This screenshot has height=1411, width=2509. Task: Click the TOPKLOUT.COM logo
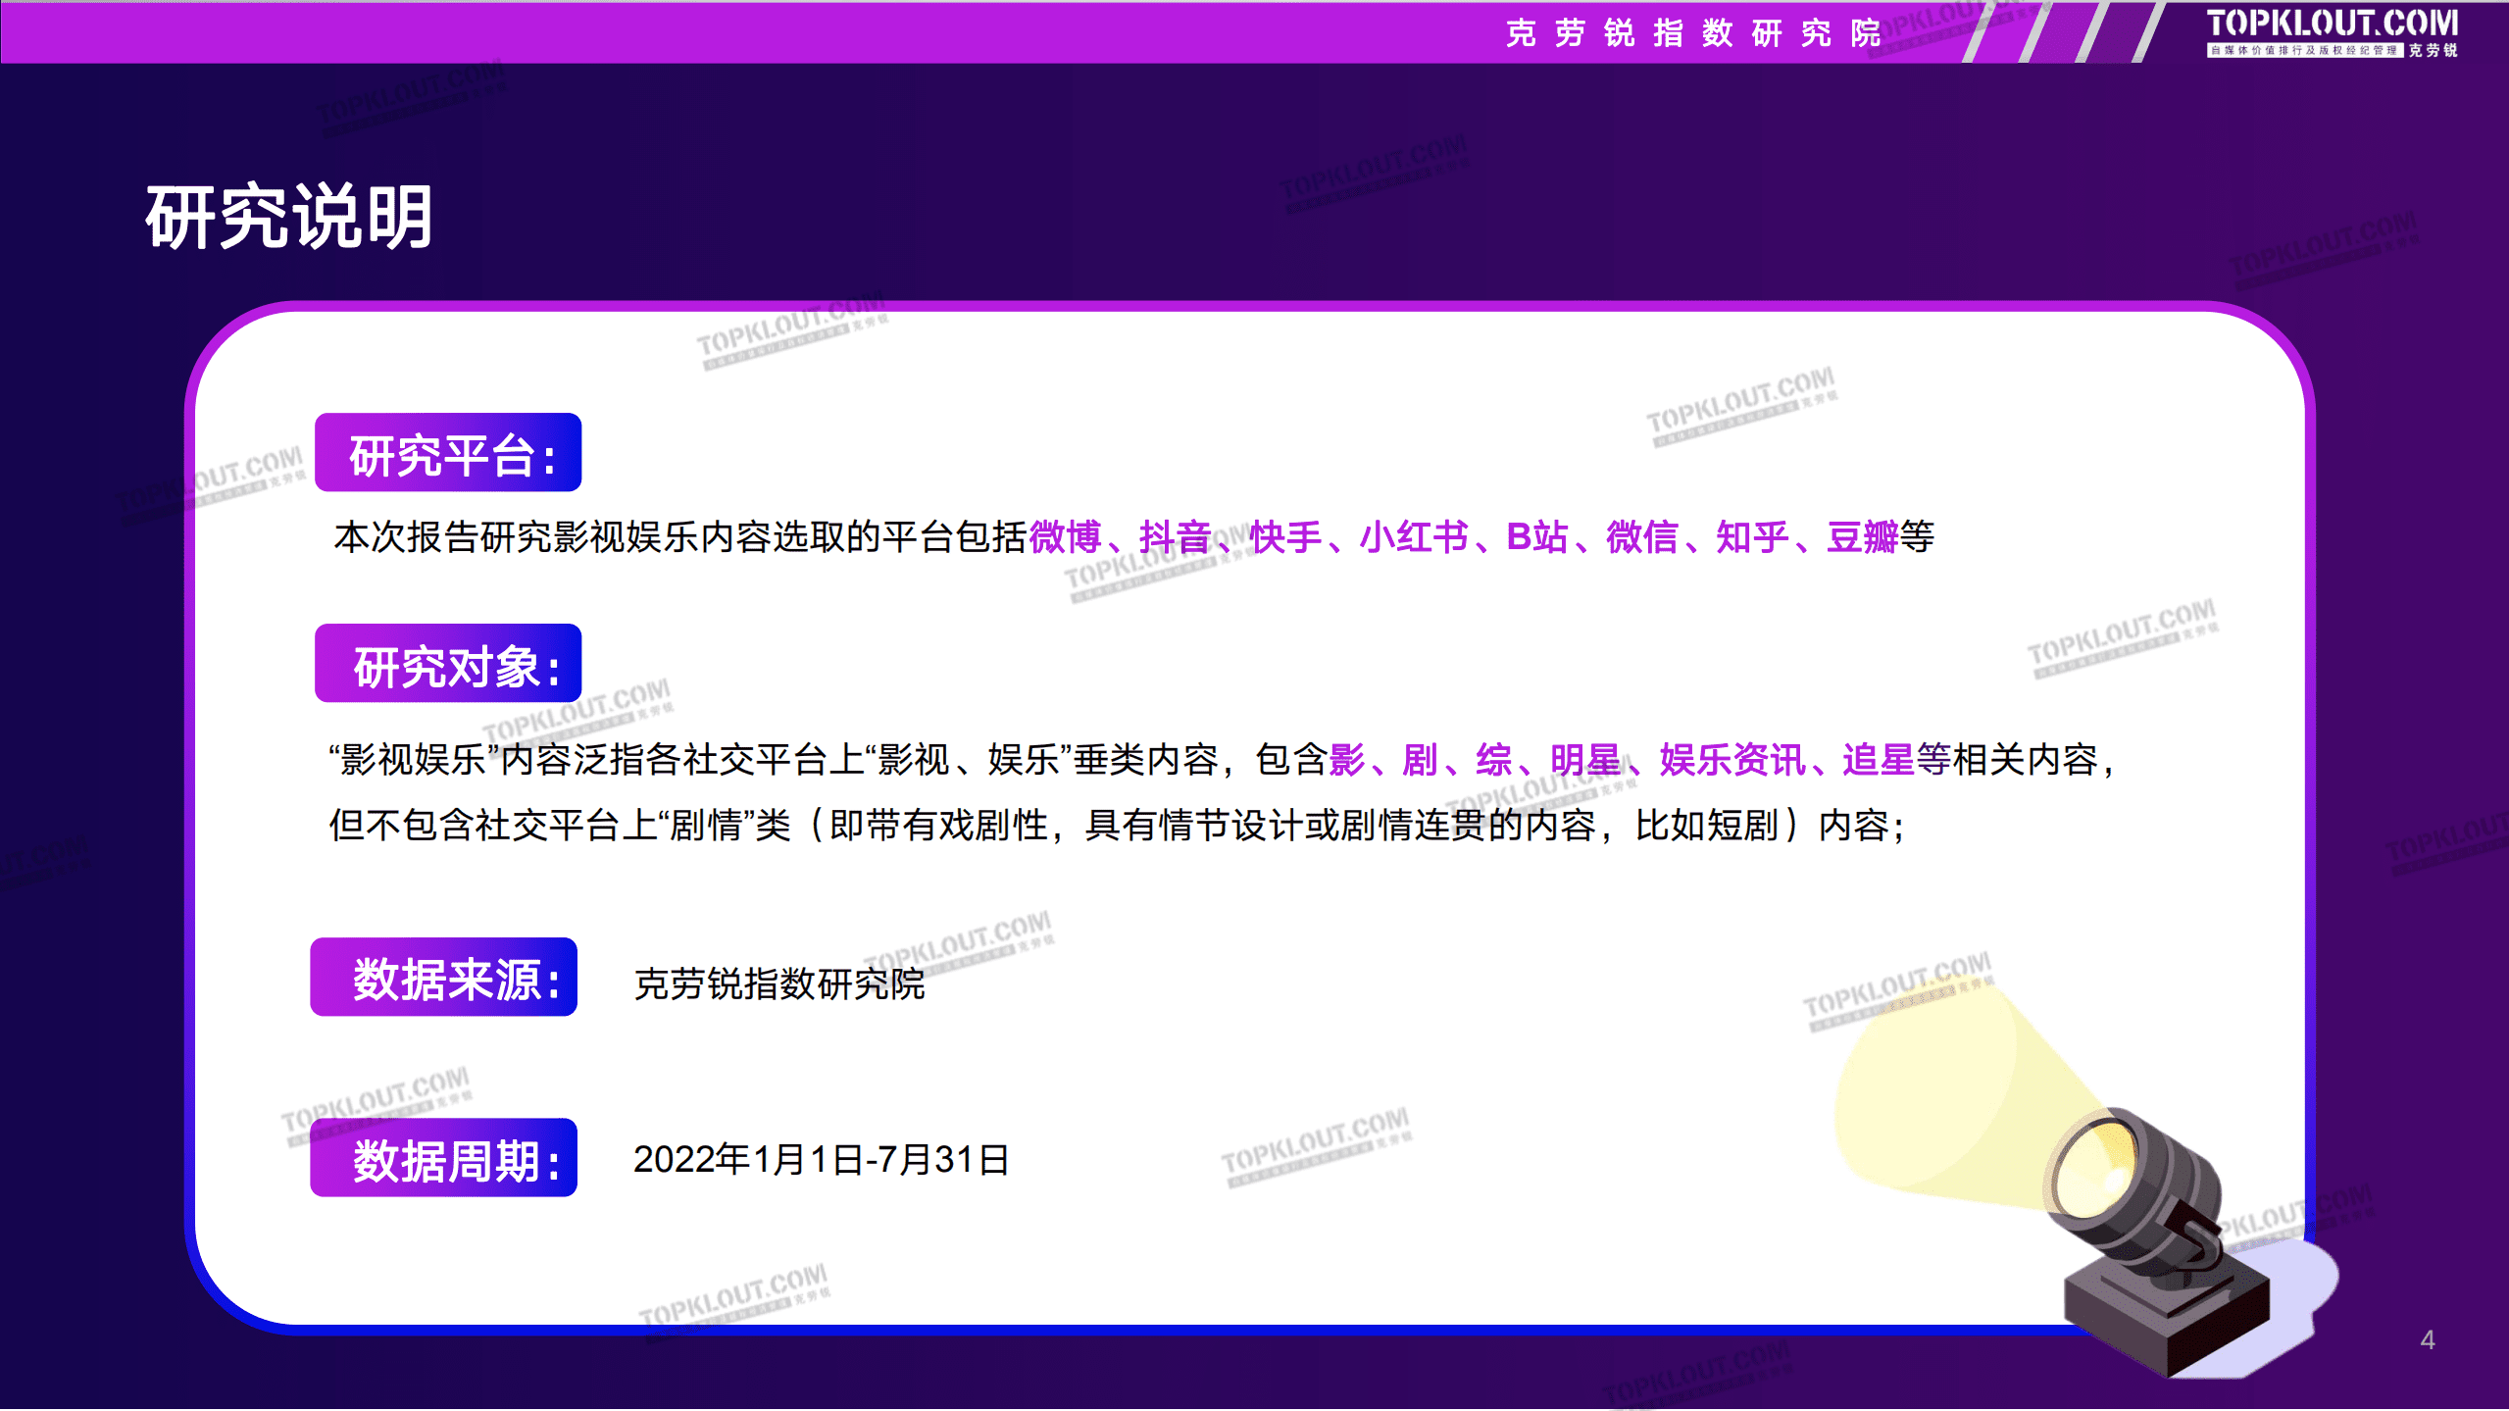pyautogui.click(x=2332, y=26)
